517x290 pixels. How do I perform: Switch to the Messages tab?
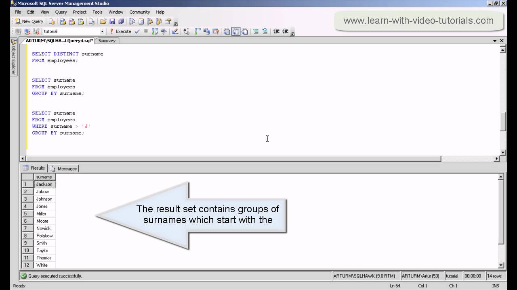[x=64, y=169]
